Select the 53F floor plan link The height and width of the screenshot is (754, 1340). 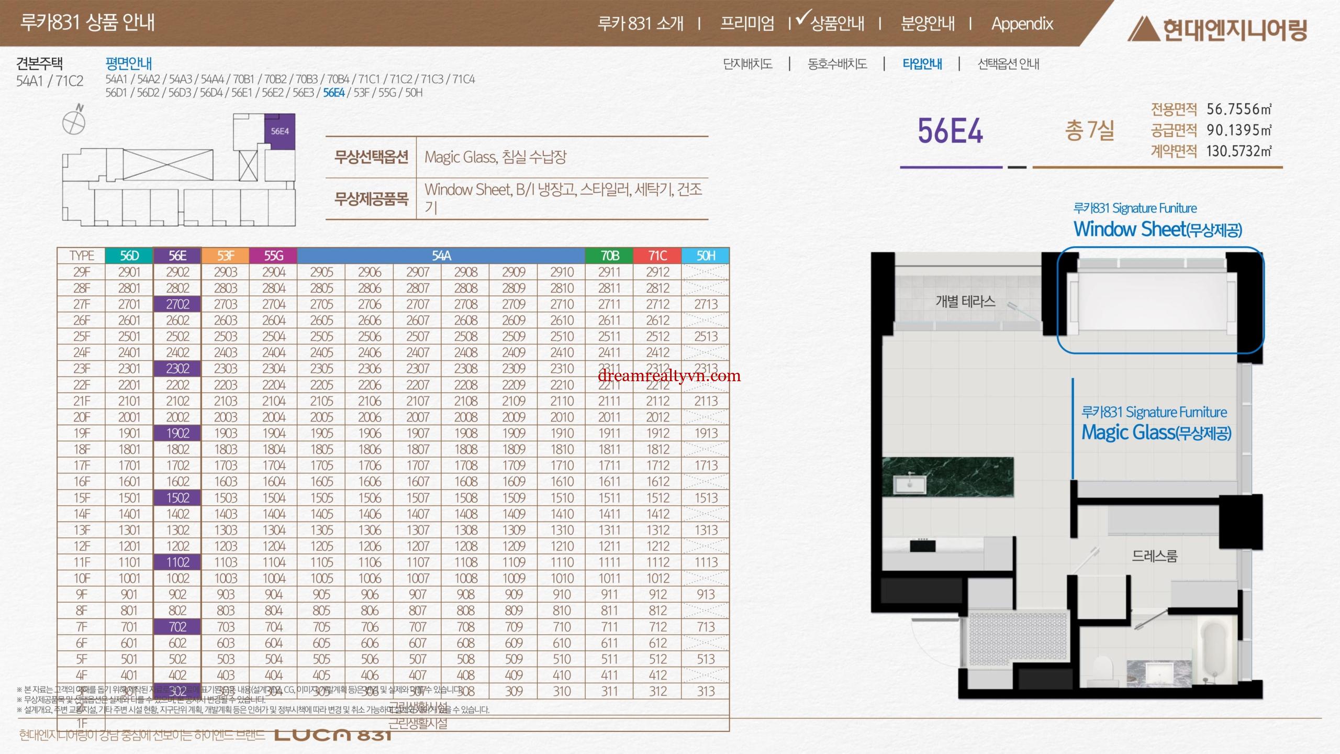click(361, 93)
